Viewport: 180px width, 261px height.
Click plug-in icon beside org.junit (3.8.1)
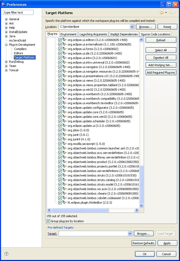(64, 135)
